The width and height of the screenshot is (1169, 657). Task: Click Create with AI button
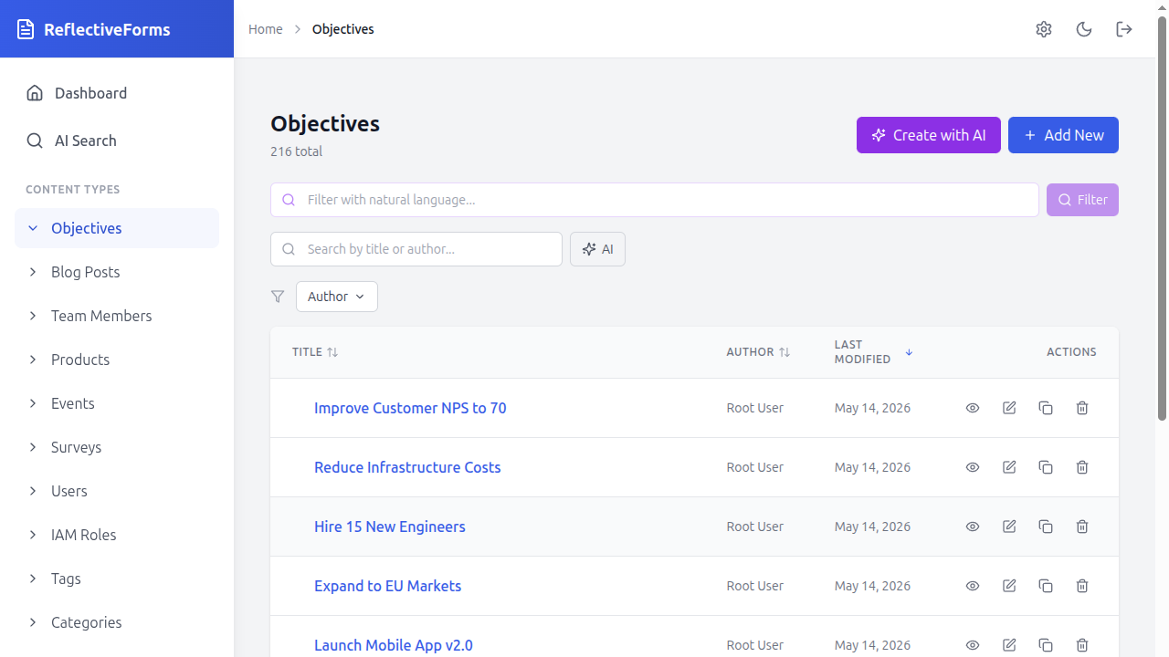929,135
